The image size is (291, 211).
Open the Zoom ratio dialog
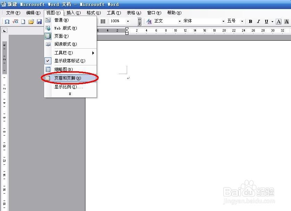70,87
